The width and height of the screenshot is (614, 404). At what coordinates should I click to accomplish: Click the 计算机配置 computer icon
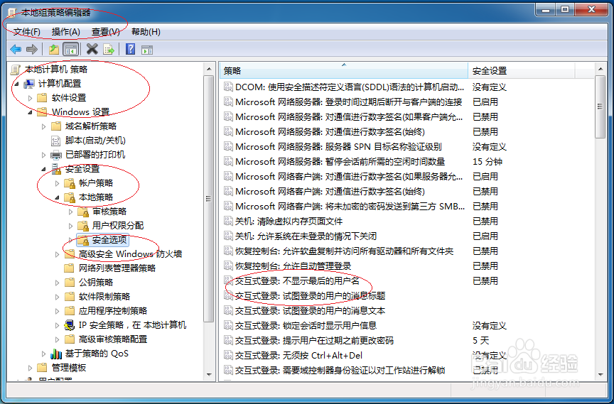29,84
